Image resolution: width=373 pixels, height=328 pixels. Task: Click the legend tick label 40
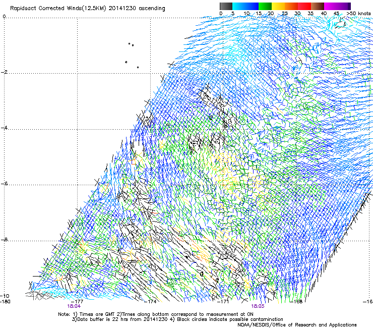[324, 14]
